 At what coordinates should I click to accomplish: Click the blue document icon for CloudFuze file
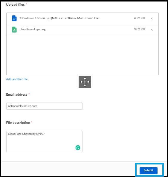click(14, 18)
